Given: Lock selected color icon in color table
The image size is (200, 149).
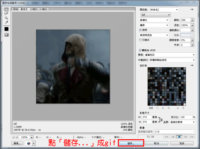Looking at the screenshot, I should pos(169,108).
